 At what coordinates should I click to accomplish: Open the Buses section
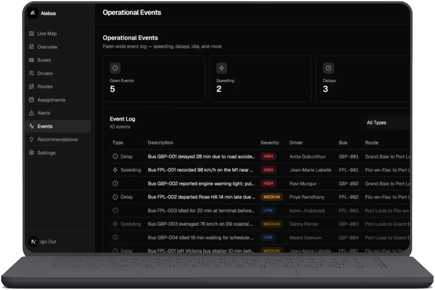point(58,60)
